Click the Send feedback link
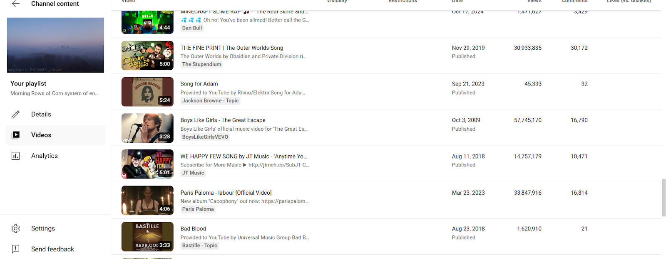666x259 pixels. tap(52, 249)
